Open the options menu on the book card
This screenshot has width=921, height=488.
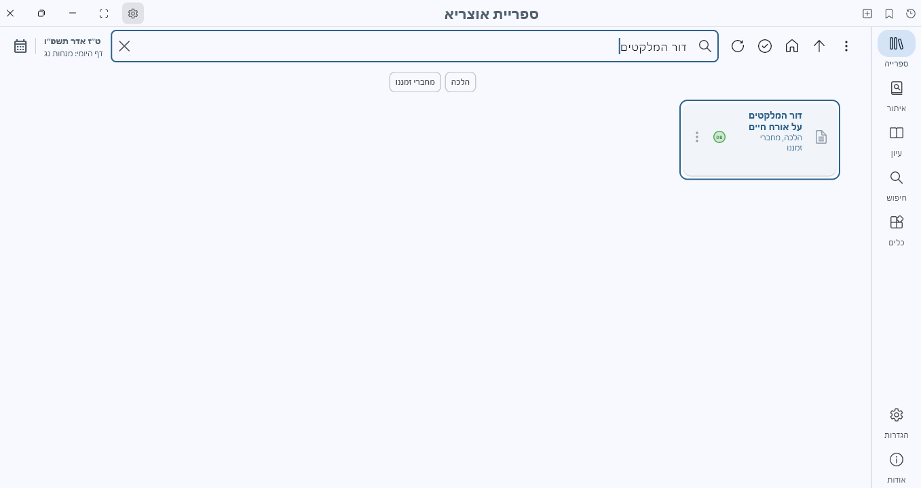point(696,136)
